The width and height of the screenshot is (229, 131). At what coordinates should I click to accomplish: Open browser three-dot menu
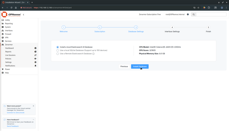click(226, 8)
